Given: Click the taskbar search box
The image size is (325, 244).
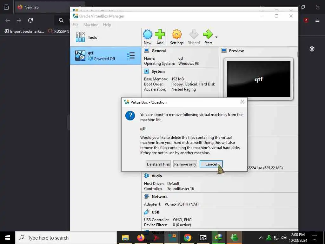Looking at the screenshot, I should click(x=66, y=238).
